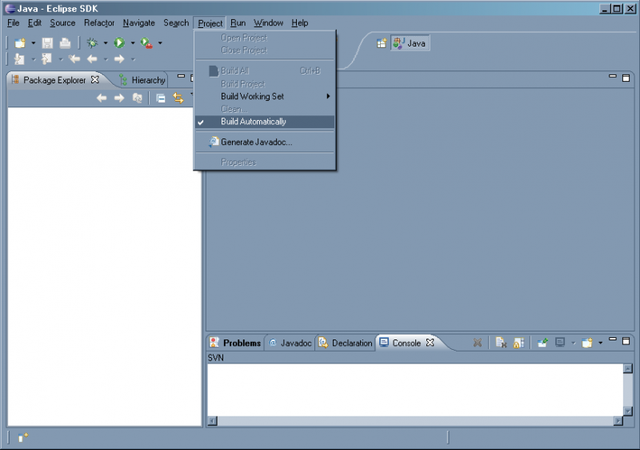Switch to the Hierarchy tab
Image resolution: width=640 pixels, height=450 pixels.
coord(143,80)
